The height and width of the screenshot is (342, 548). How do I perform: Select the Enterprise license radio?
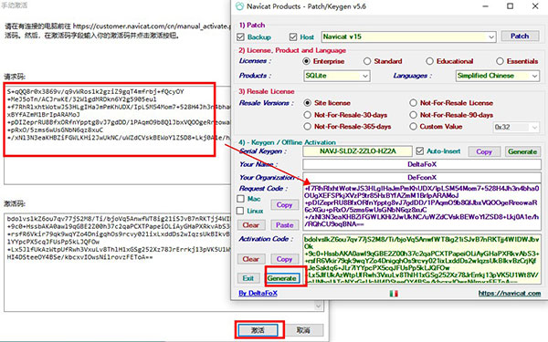[306, 61]
